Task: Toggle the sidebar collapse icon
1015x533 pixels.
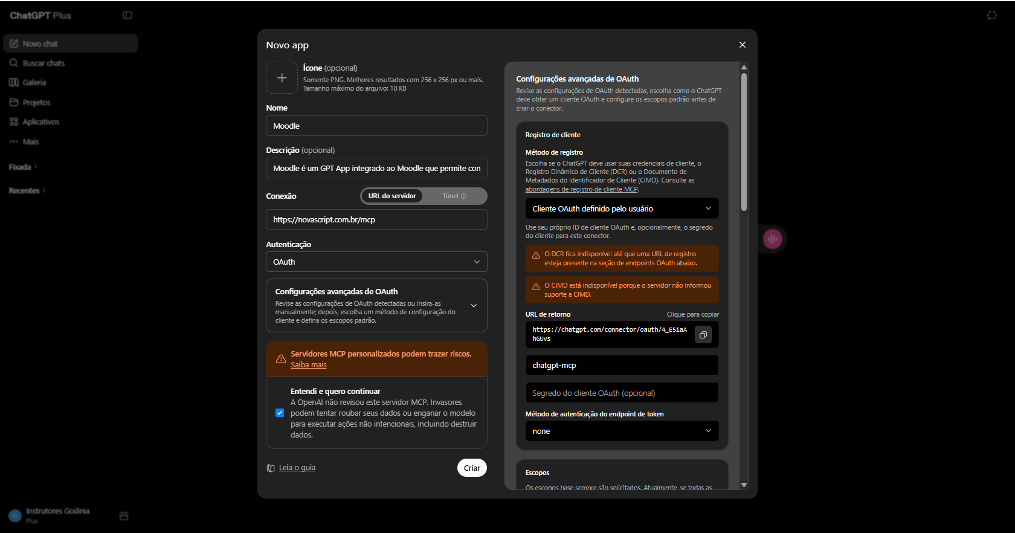Action: (127, 15)
